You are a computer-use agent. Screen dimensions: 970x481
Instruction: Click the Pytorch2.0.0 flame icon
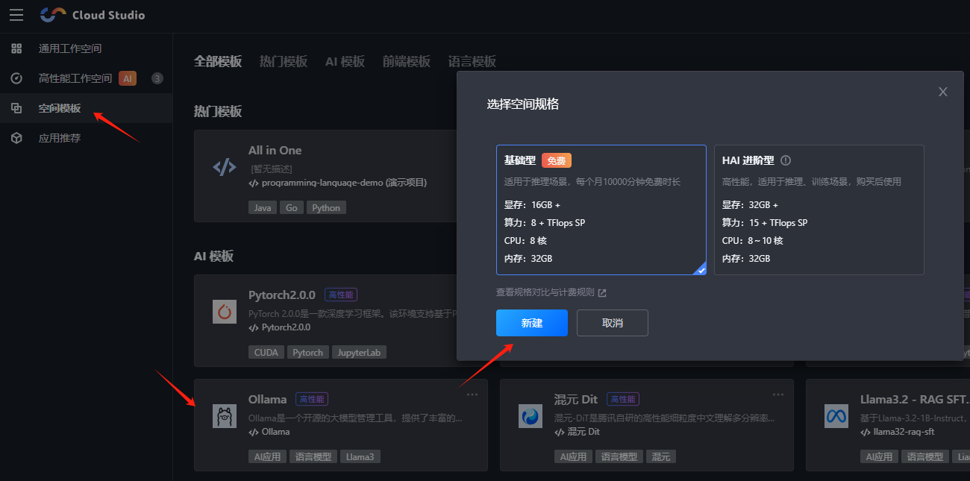tap(224, 312)
